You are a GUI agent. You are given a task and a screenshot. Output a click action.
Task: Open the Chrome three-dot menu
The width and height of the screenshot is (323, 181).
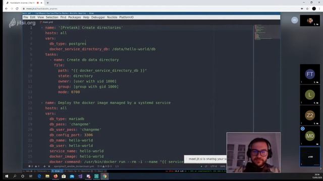319,9
